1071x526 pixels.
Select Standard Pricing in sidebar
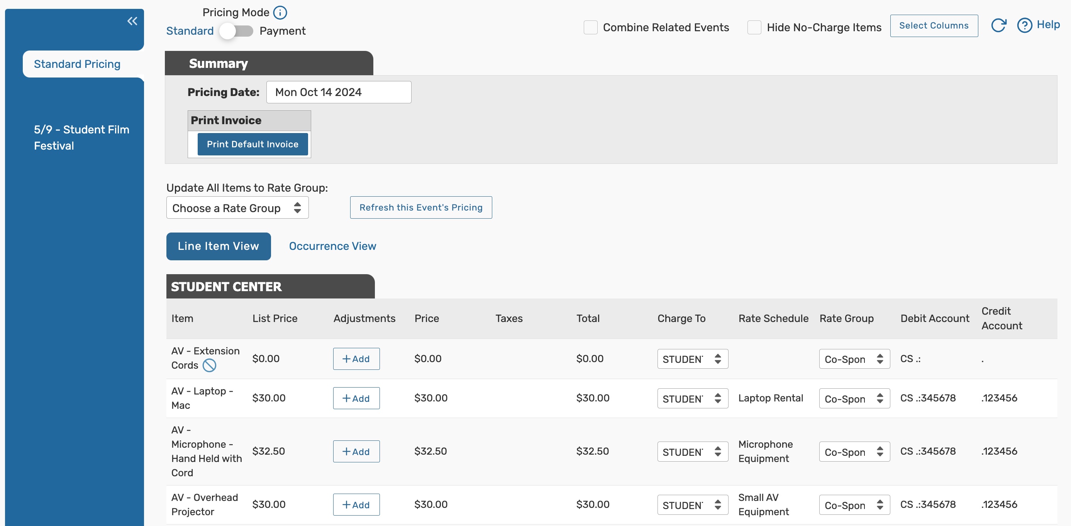pos(77,64)
